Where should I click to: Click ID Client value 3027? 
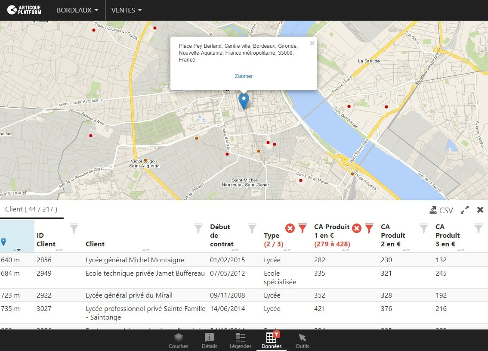coord(44,308)
